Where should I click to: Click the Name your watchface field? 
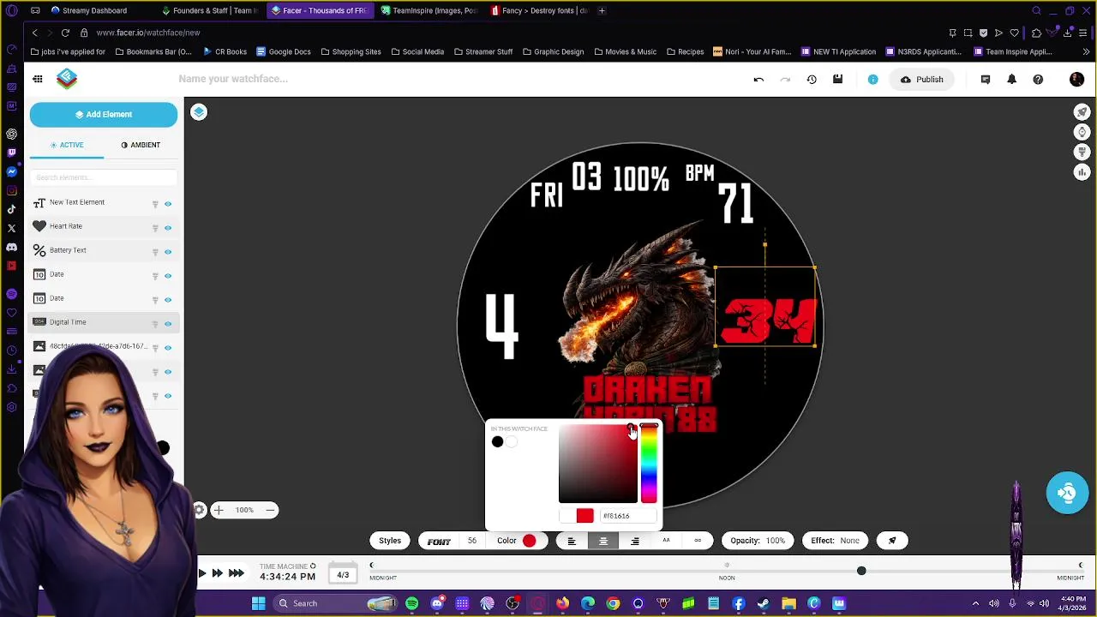coord(233,79)
